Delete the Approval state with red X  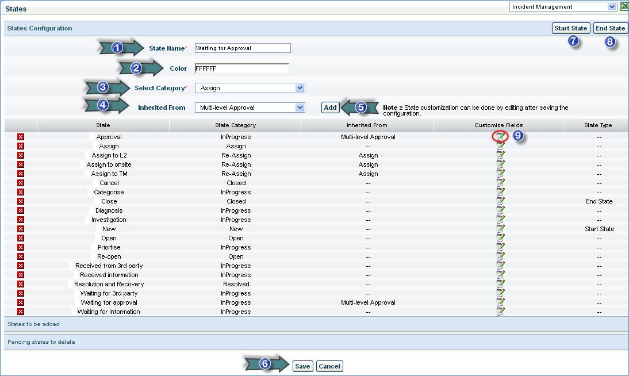21,137
